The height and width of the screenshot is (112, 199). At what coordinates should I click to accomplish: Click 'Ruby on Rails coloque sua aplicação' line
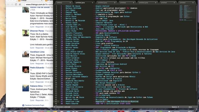[x=120, y=58]
